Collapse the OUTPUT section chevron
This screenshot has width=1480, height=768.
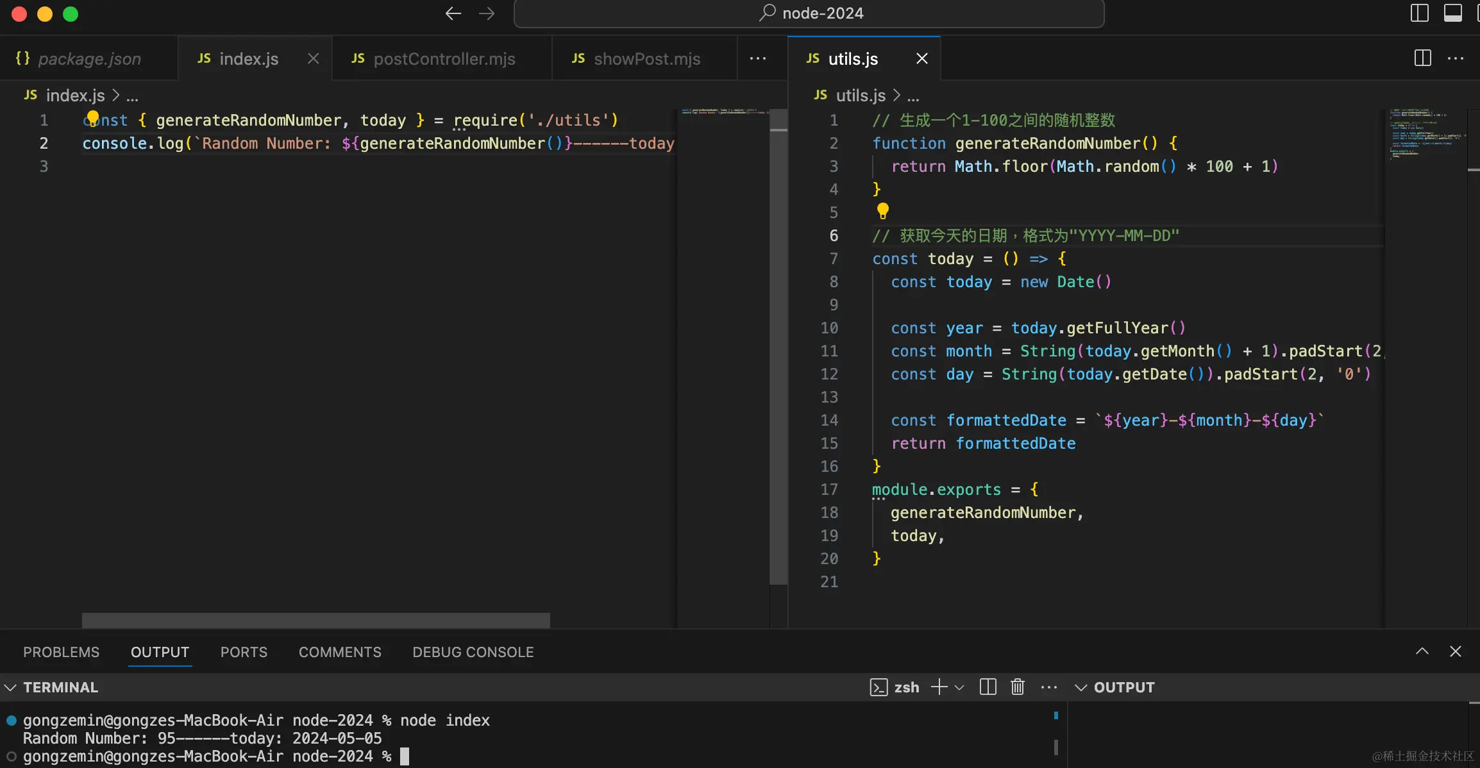click(1081, 687)
